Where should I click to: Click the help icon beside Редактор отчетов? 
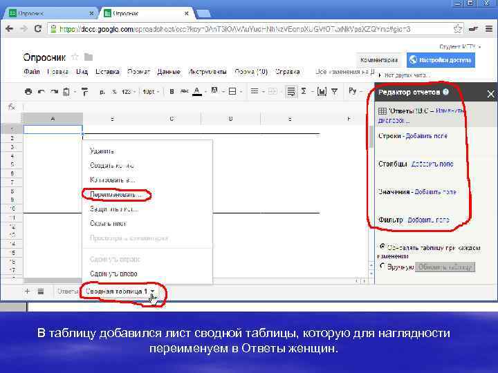(x=445, y=92)
